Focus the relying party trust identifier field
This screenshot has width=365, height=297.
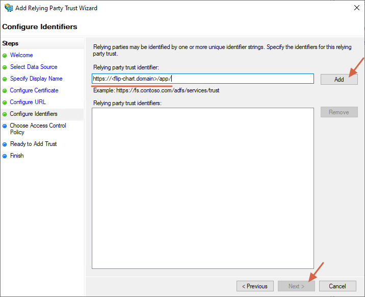[x=203, y=79]
